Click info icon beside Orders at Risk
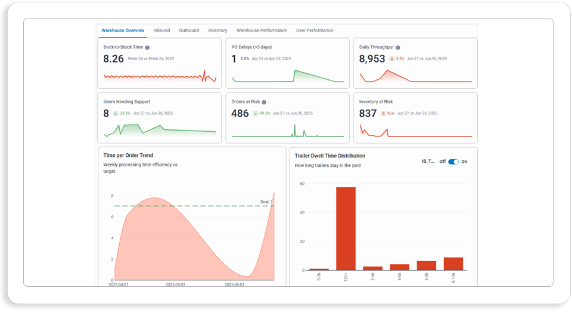The image size is (572, 322). (264, 102)
